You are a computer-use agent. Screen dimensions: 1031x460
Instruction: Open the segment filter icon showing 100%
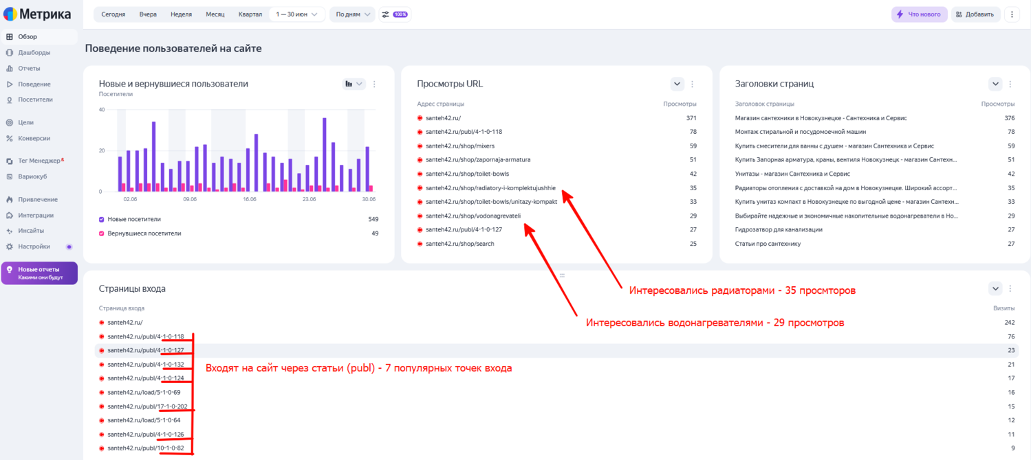pyautogui.click(x=395, y=14)
